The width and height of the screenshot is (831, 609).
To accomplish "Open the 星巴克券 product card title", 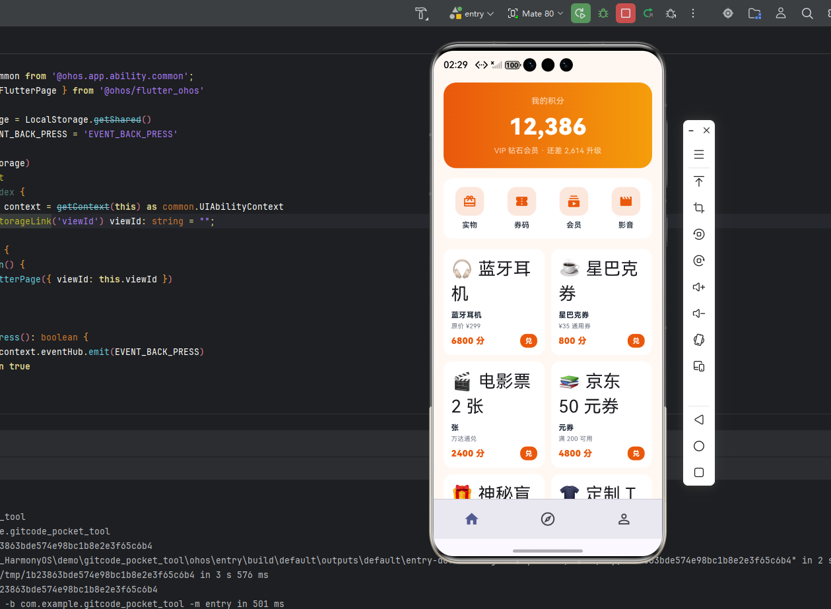I will (599, 281).
